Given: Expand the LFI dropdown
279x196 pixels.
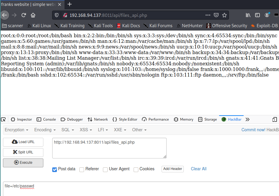Looking at the screenshot, I should point(103,130).
